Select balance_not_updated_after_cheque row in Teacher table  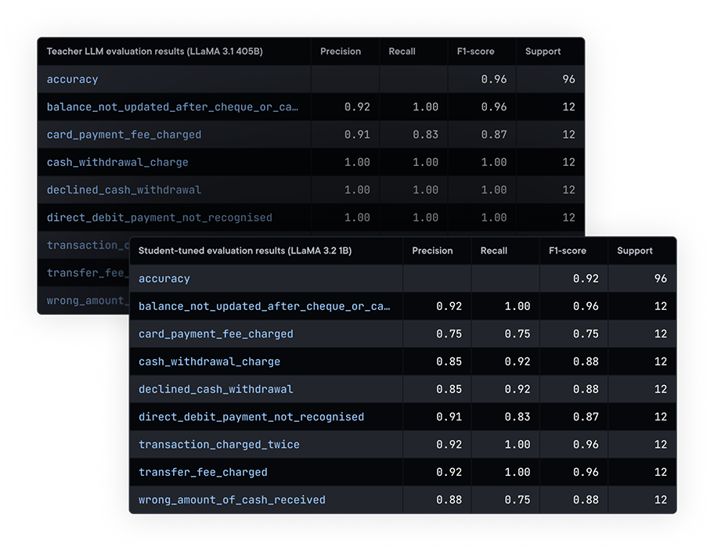pyautogui.click(x=311, y=107)
